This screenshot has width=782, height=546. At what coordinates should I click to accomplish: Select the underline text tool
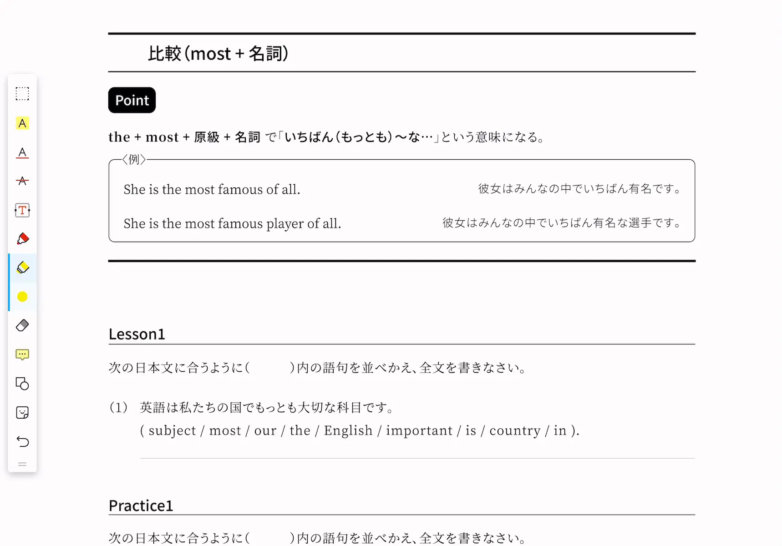22,152
